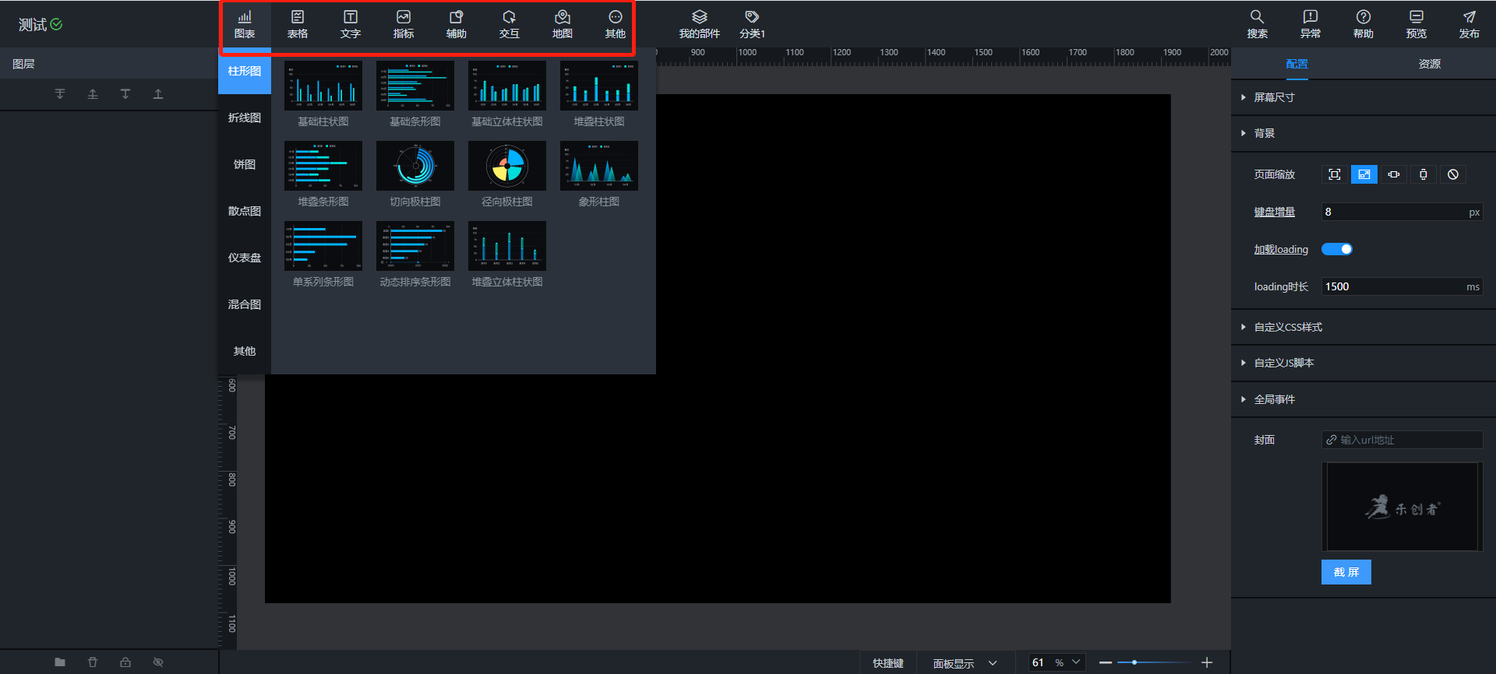Viewport: 1496px width, 674px height.
Task: Open the 搜索 (search) tool
Action: [1257, 24]
